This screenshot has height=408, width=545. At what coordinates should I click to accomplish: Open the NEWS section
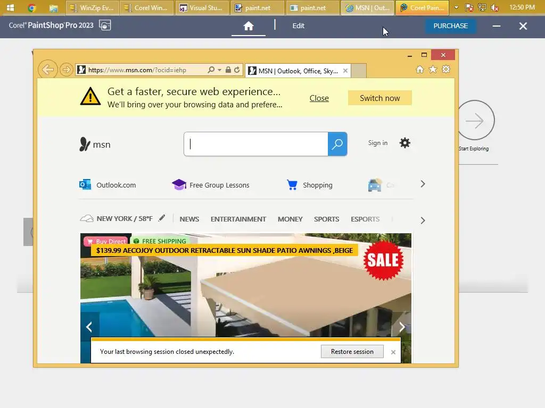pos(189,219)
